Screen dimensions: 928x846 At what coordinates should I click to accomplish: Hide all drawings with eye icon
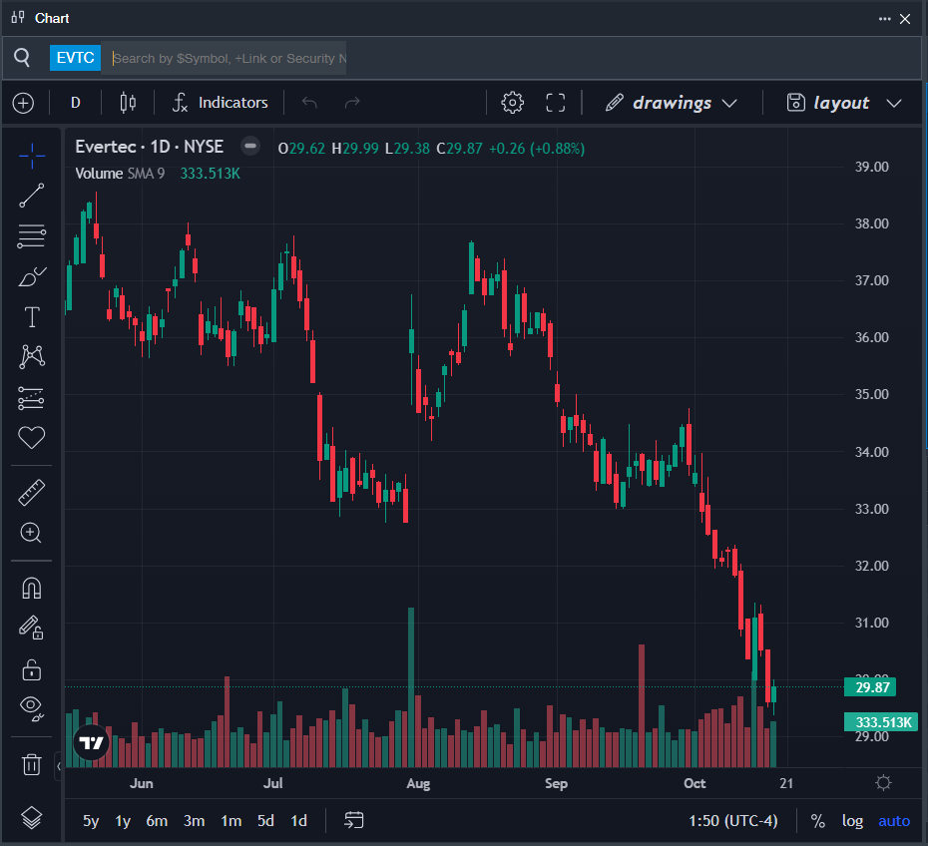pos(32,708)
